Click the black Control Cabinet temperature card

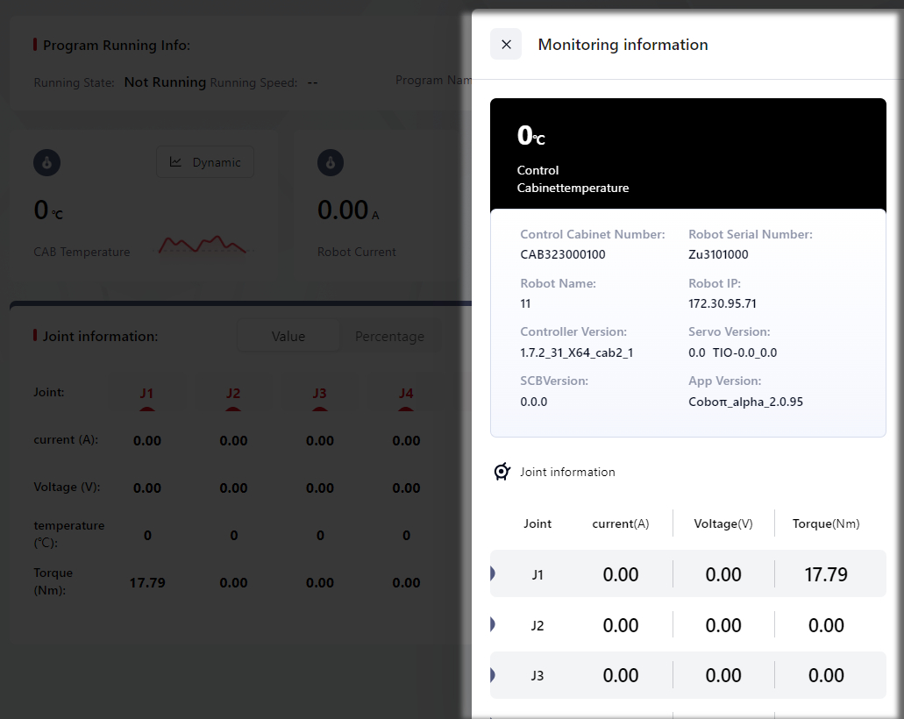[x=687, y=153]
